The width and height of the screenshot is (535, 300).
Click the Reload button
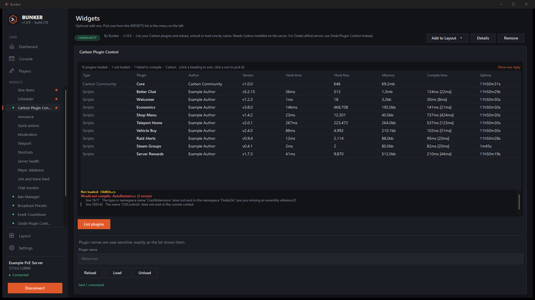(x=90, y=273)
